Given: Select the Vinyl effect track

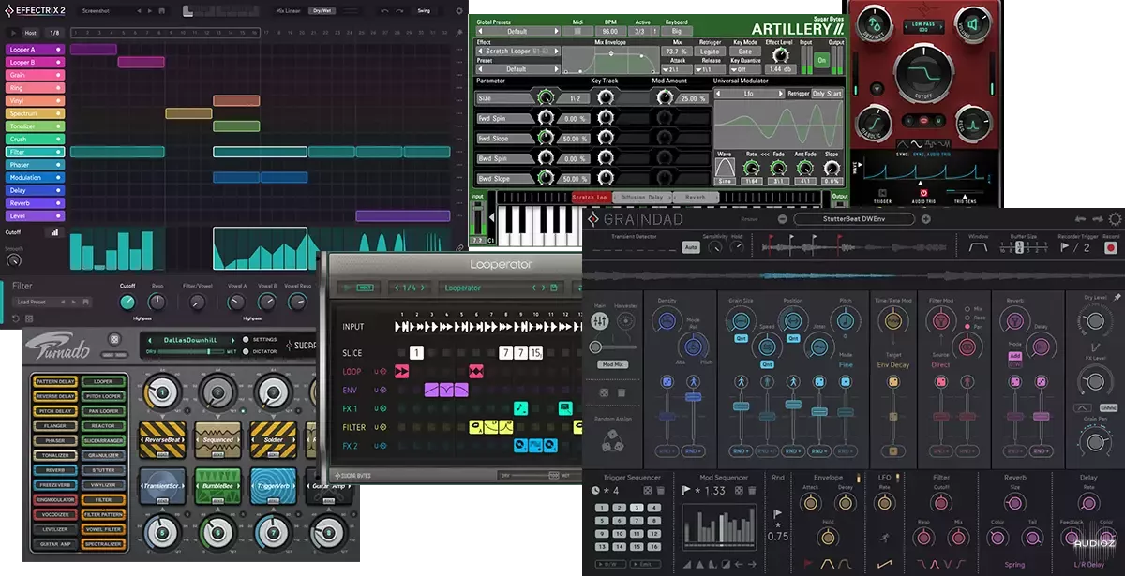Looking at the screenshot, I should pos(34,100).
